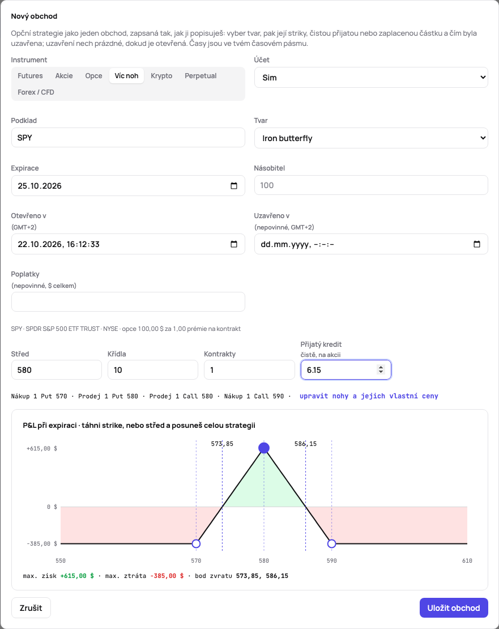
Task: Click the lower wing handle at 570
Action: point(196,543)
